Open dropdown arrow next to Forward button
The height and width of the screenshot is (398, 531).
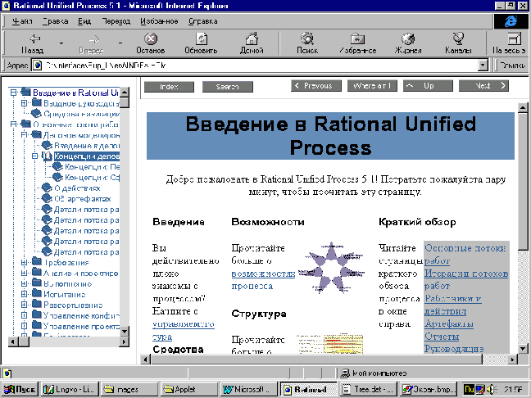pos(120,43)
